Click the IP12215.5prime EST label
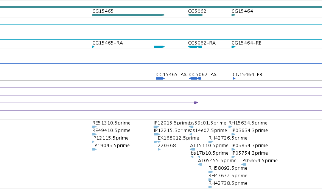The height and width of the screenshot is (189, 322). pos(172,131)
